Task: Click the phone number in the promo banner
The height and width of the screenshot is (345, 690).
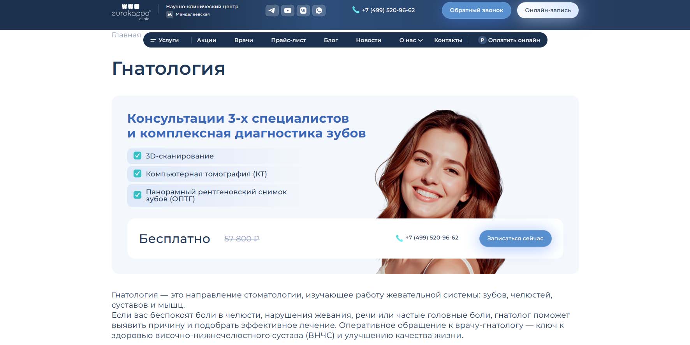Action: tap(431, 238)
